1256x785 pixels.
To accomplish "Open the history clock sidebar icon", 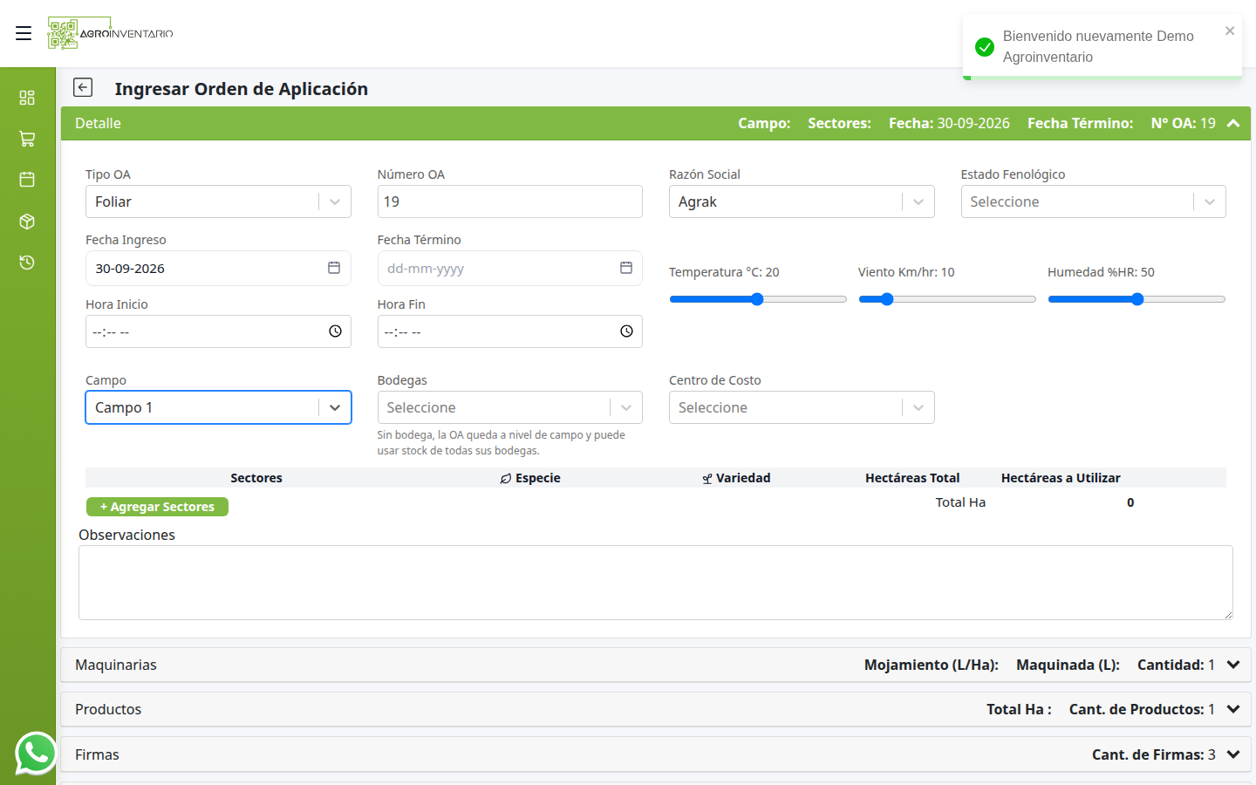I will coord(27,263).
